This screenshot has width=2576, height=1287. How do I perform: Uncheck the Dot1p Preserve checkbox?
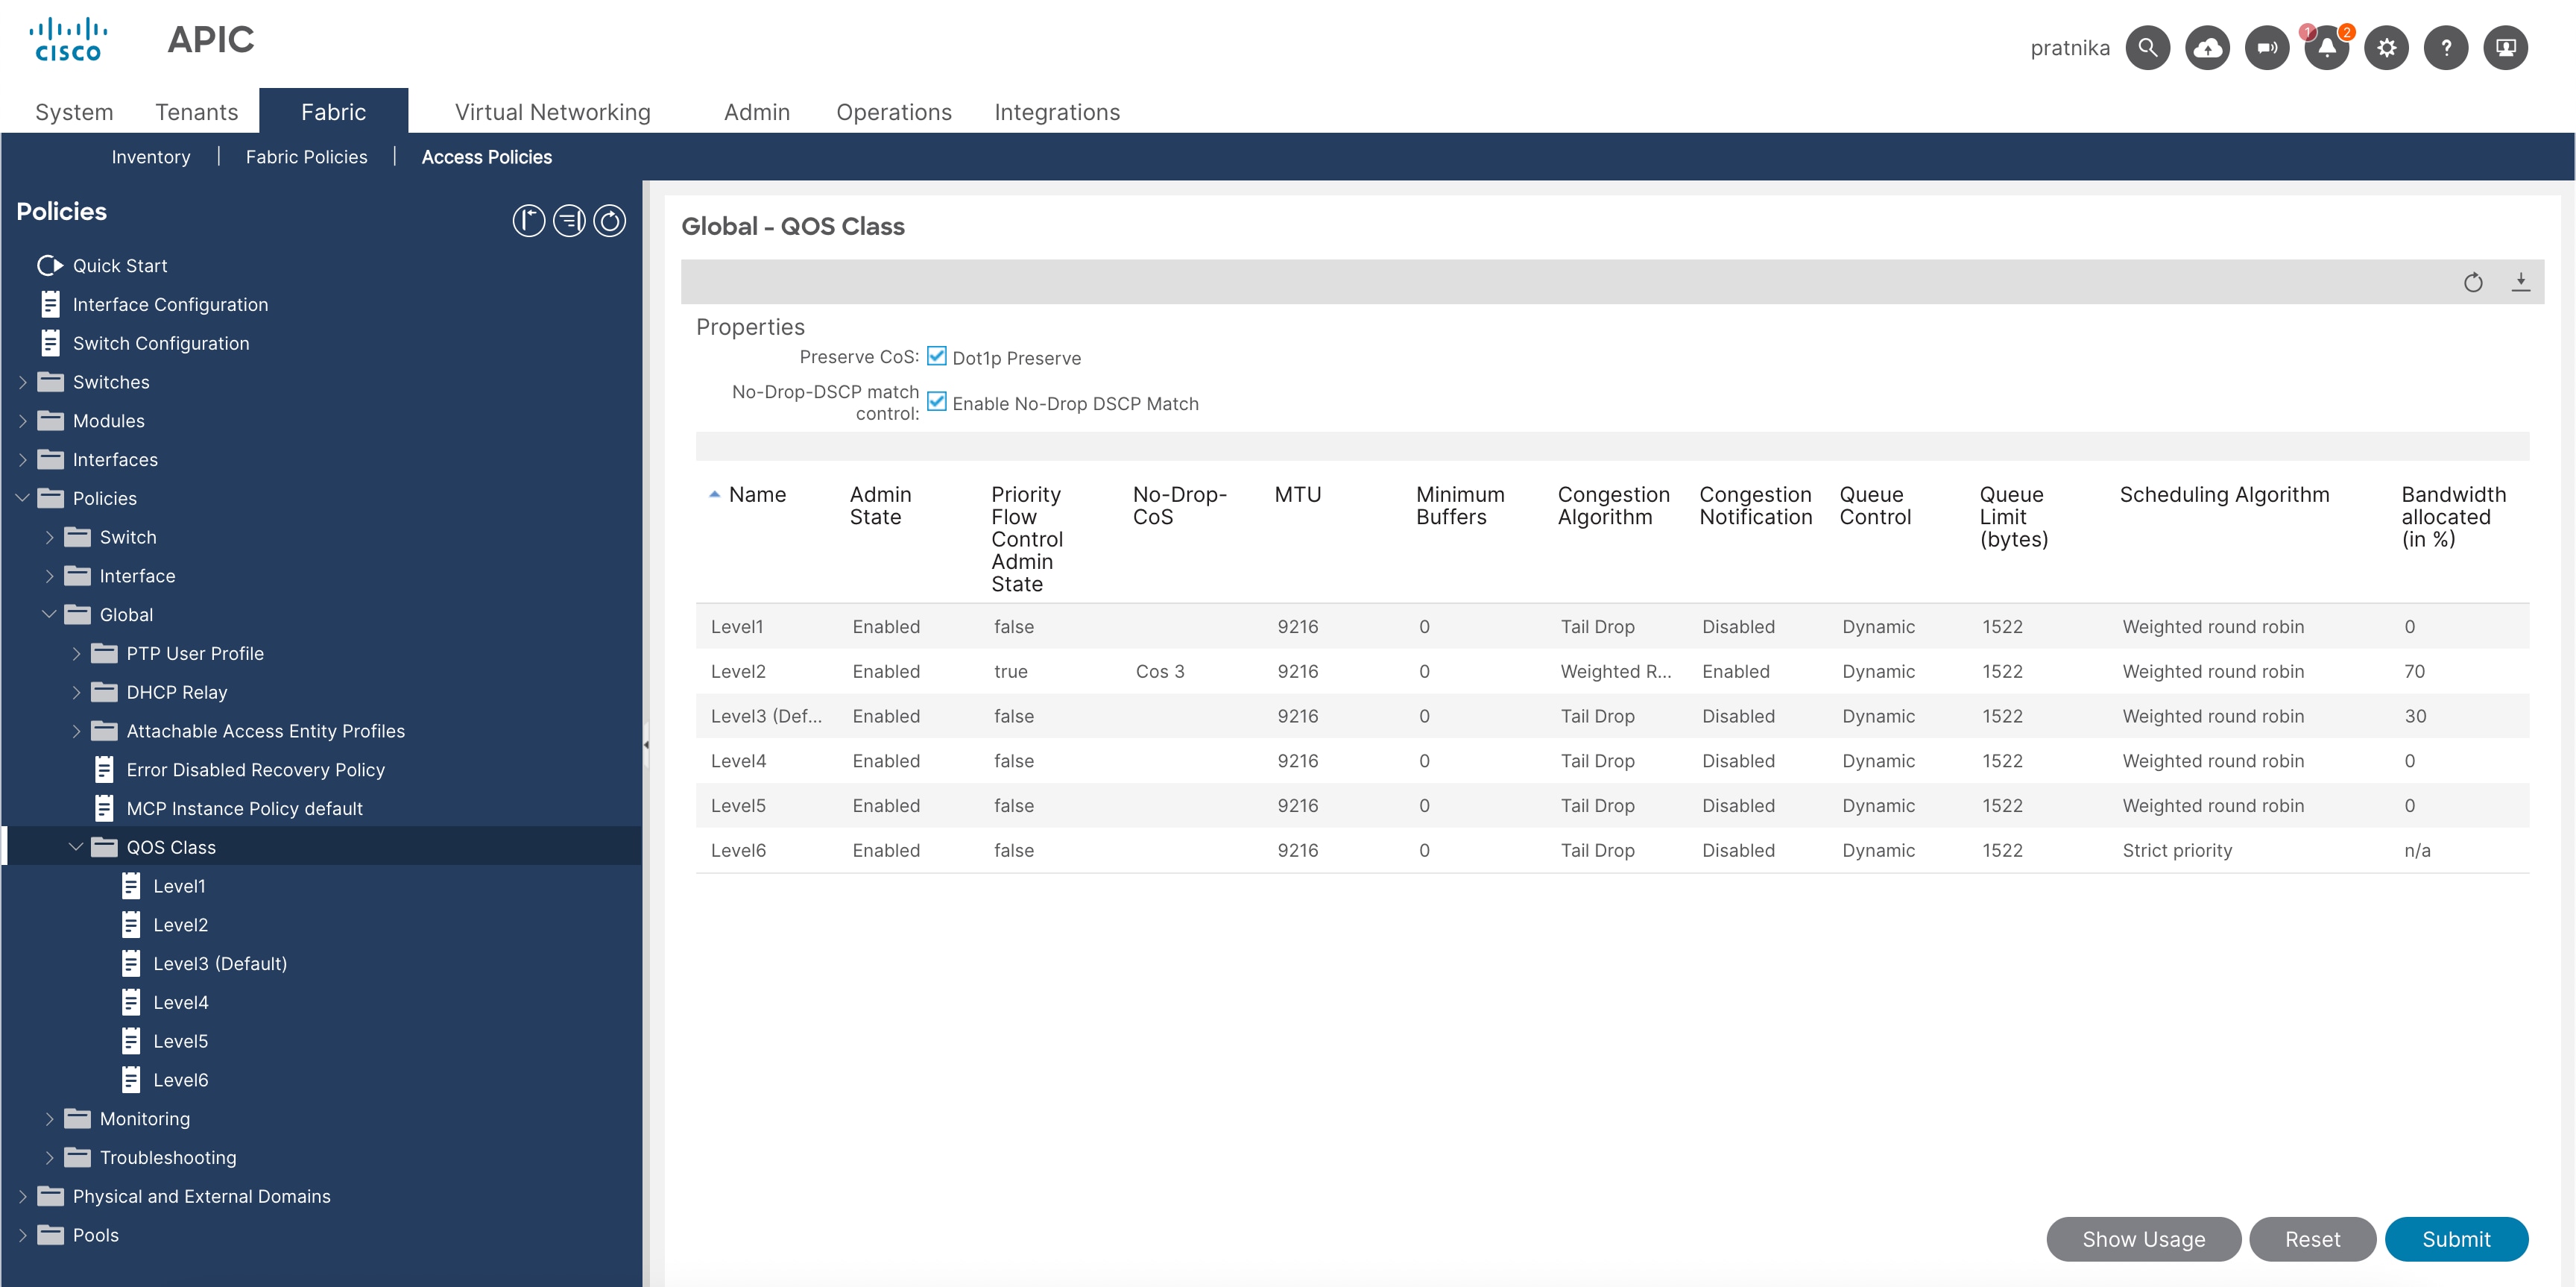936,356
